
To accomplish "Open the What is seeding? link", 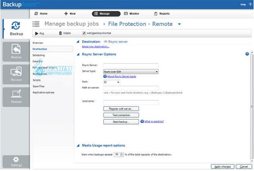I will (154, 121).
